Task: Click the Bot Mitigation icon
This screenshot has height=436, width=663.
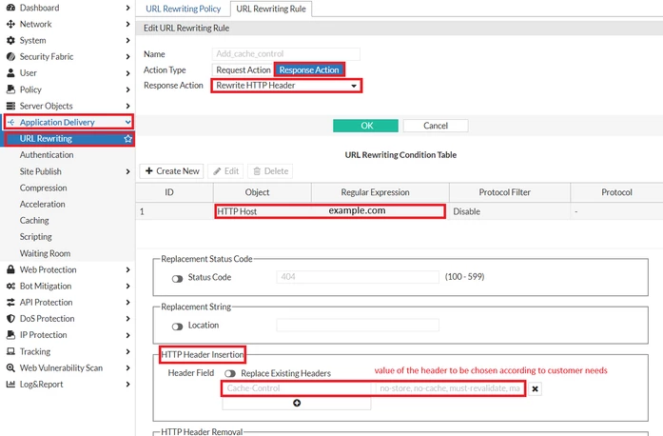Action: click(10, 287)
